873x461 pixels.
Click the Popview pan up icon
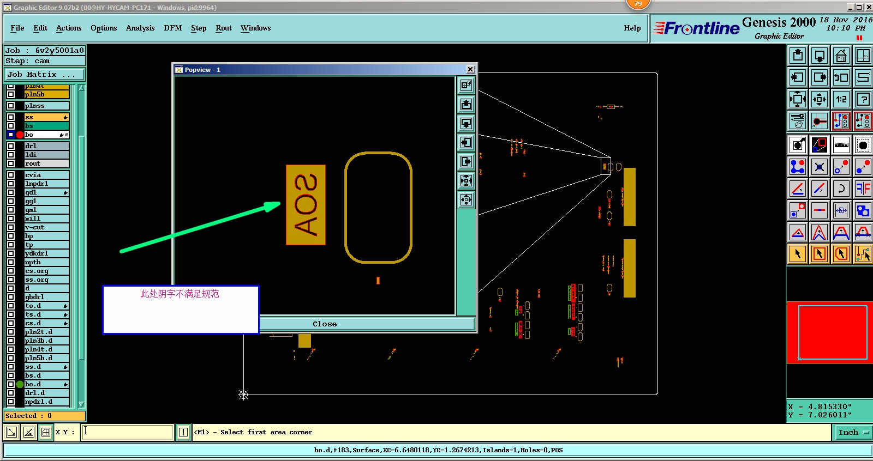(x=466, y=104)
